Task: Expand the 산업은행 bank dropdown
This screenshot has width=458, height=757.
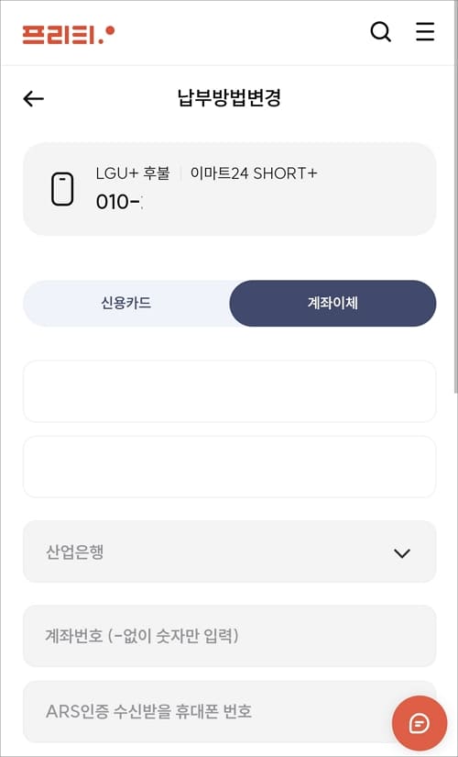Action: 230,551
